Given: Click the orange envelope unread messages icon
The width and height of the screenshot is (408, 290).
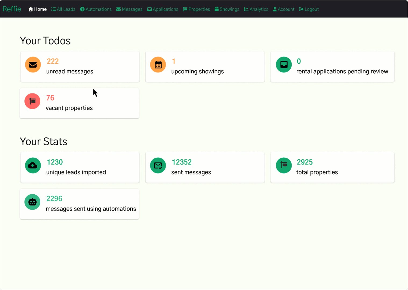Looking at the screenshot, I should point(33,65).
